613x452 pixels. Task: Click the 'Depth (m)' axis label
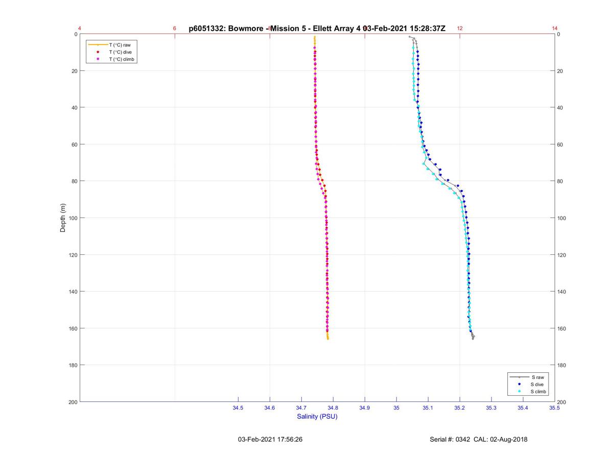[63, 218]
